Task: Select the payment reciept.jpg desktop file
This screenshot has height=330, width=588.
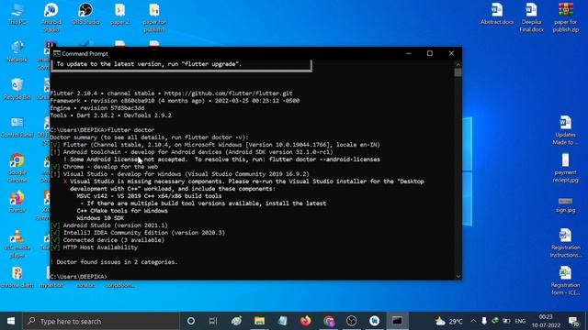Action: click(566, 168)
